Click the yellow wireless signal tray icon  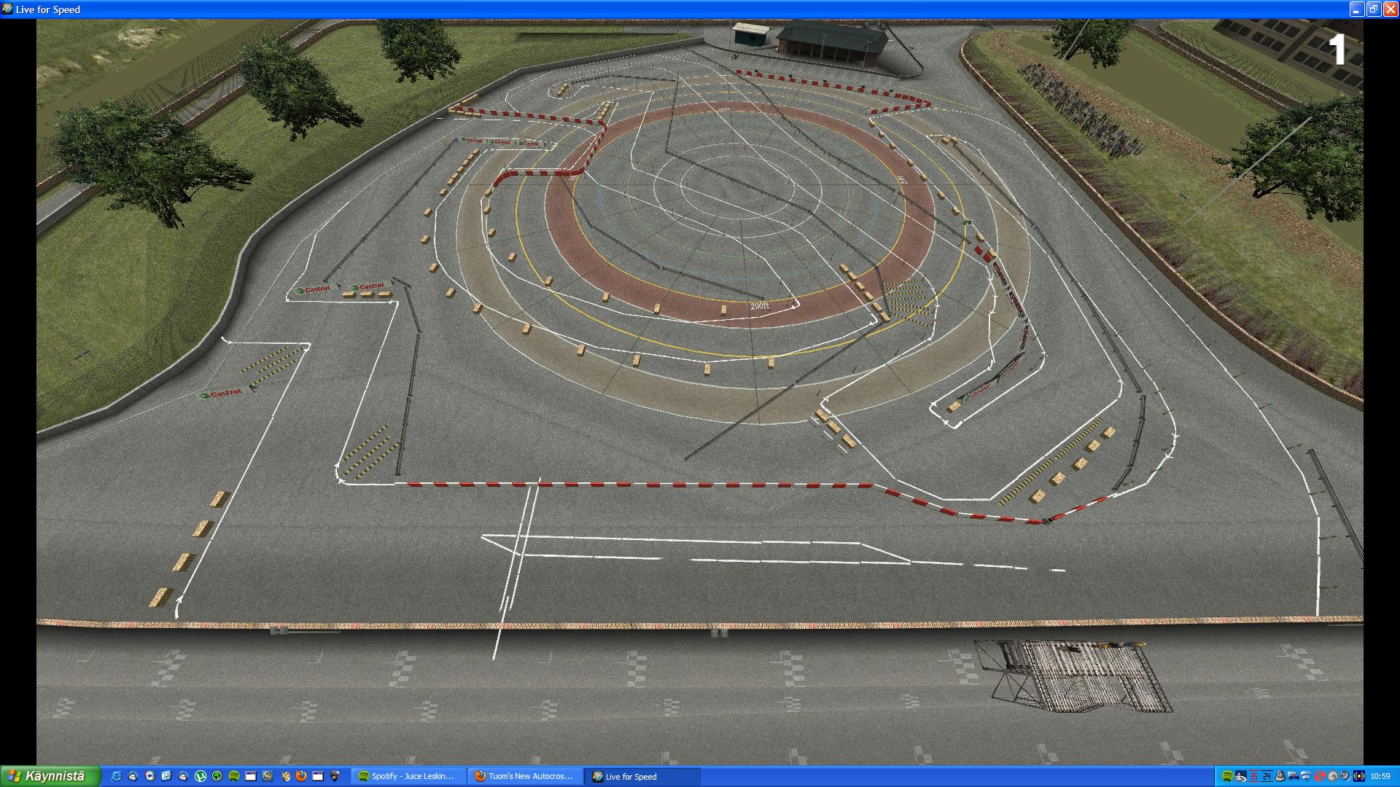click(1359, 776)
